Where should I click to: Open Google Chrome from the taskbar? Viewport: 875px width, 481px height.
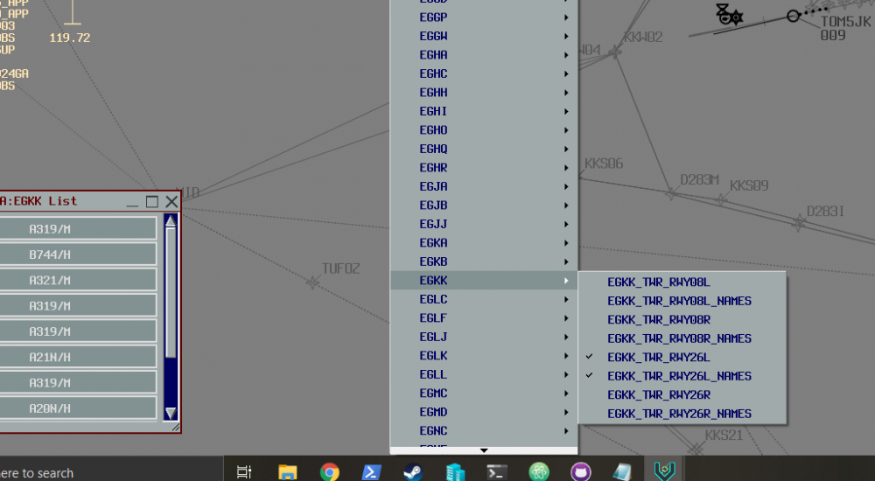[330, 472]
